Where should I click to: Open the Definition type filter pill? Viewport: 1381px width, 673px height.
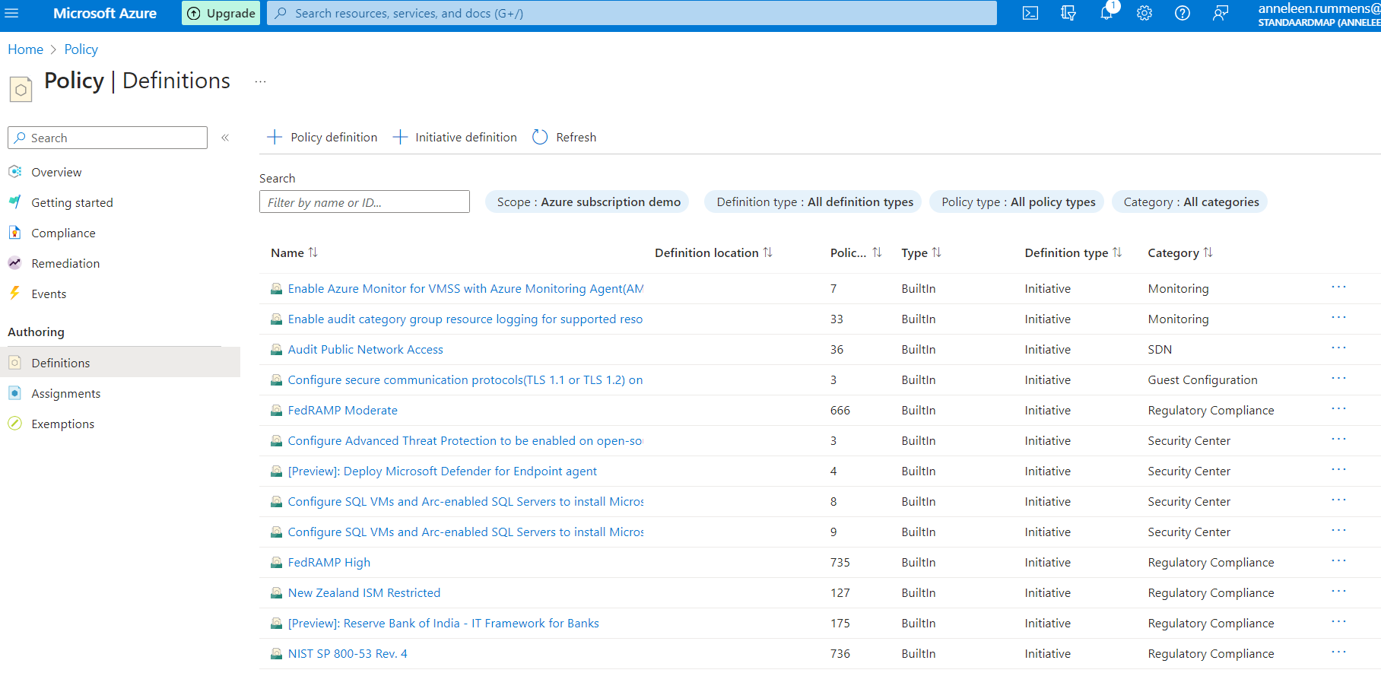coord(814,202)
